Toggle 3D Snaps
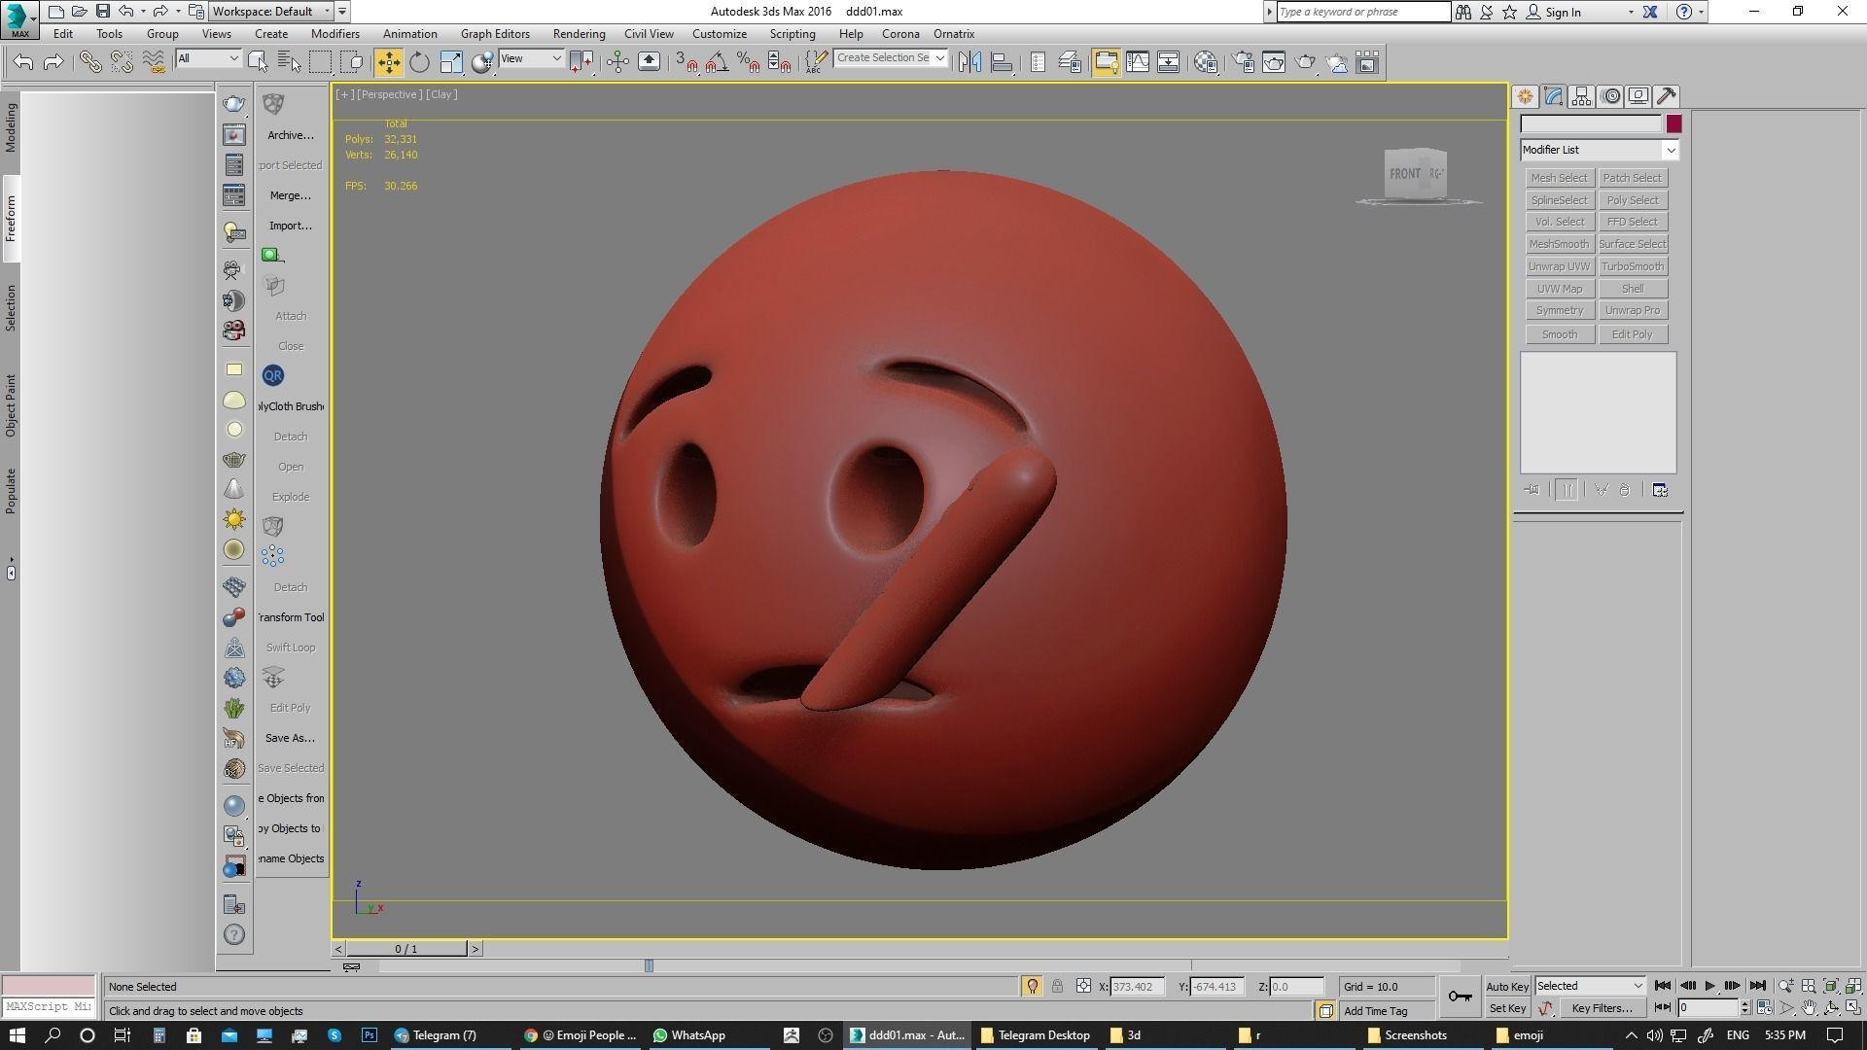 tap(687, 62)
